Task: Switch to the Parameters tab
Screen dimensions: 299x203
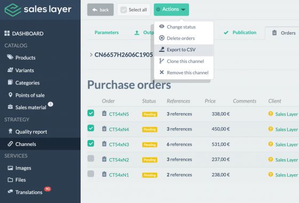Action: click(x=107, y=33)
